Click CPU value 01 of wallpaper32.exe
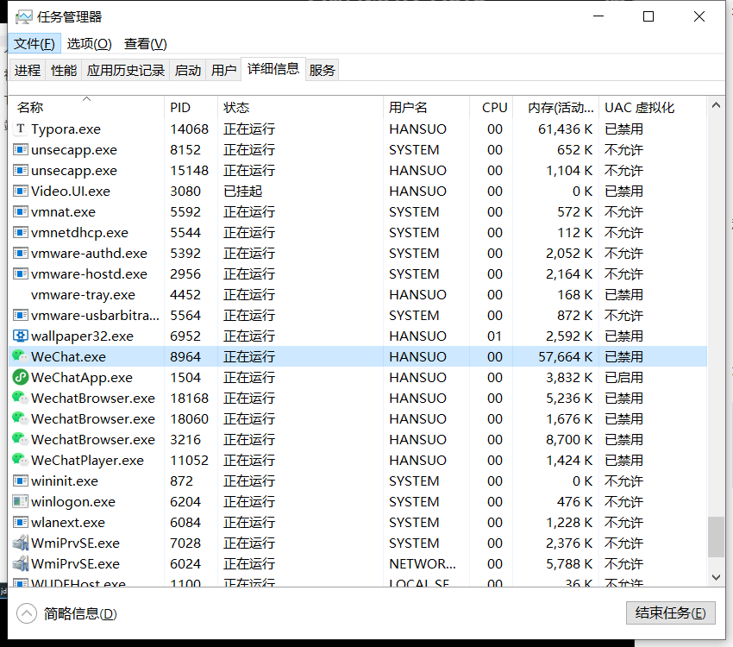This screenshot has height=647, width=733. pos(494,336)
